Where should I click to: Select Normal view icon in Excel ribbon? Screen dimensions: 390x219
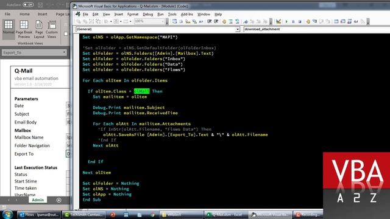point(9,29)
